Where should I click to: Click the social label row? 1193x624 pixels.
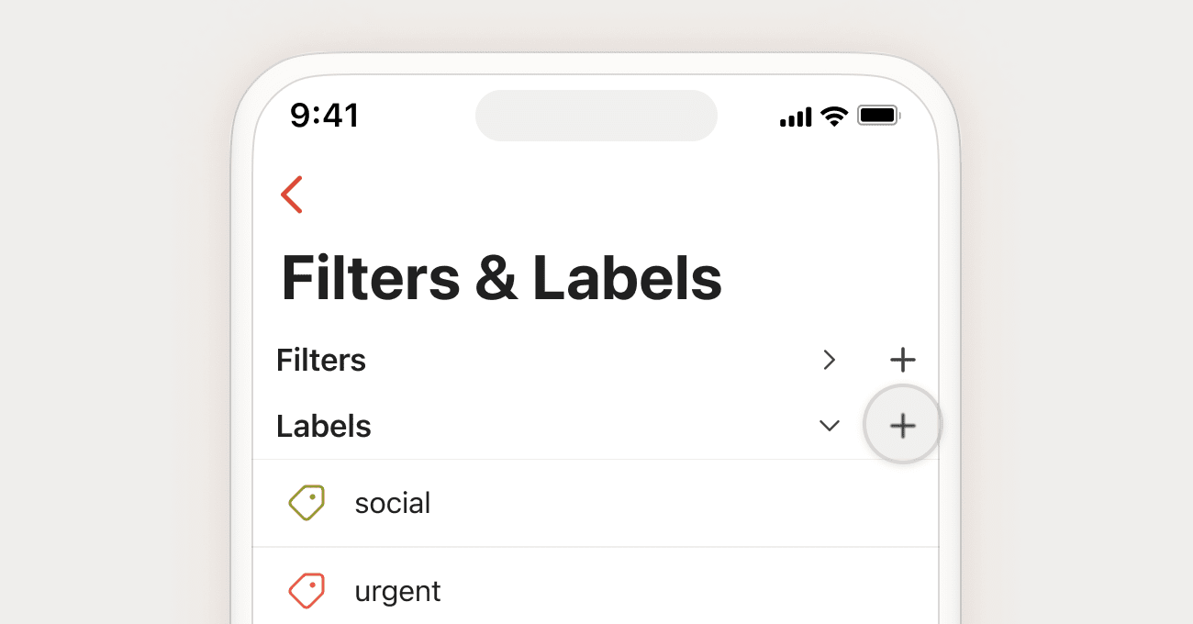(551, 502)
